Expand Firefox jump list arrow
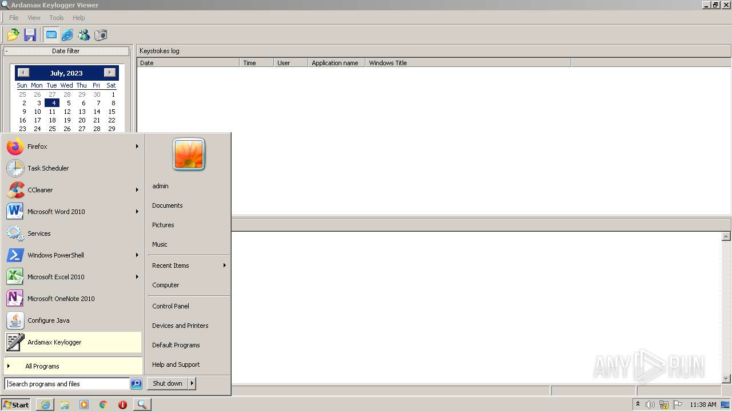Viewport: 732px width, 412px height. pos(137,146)
